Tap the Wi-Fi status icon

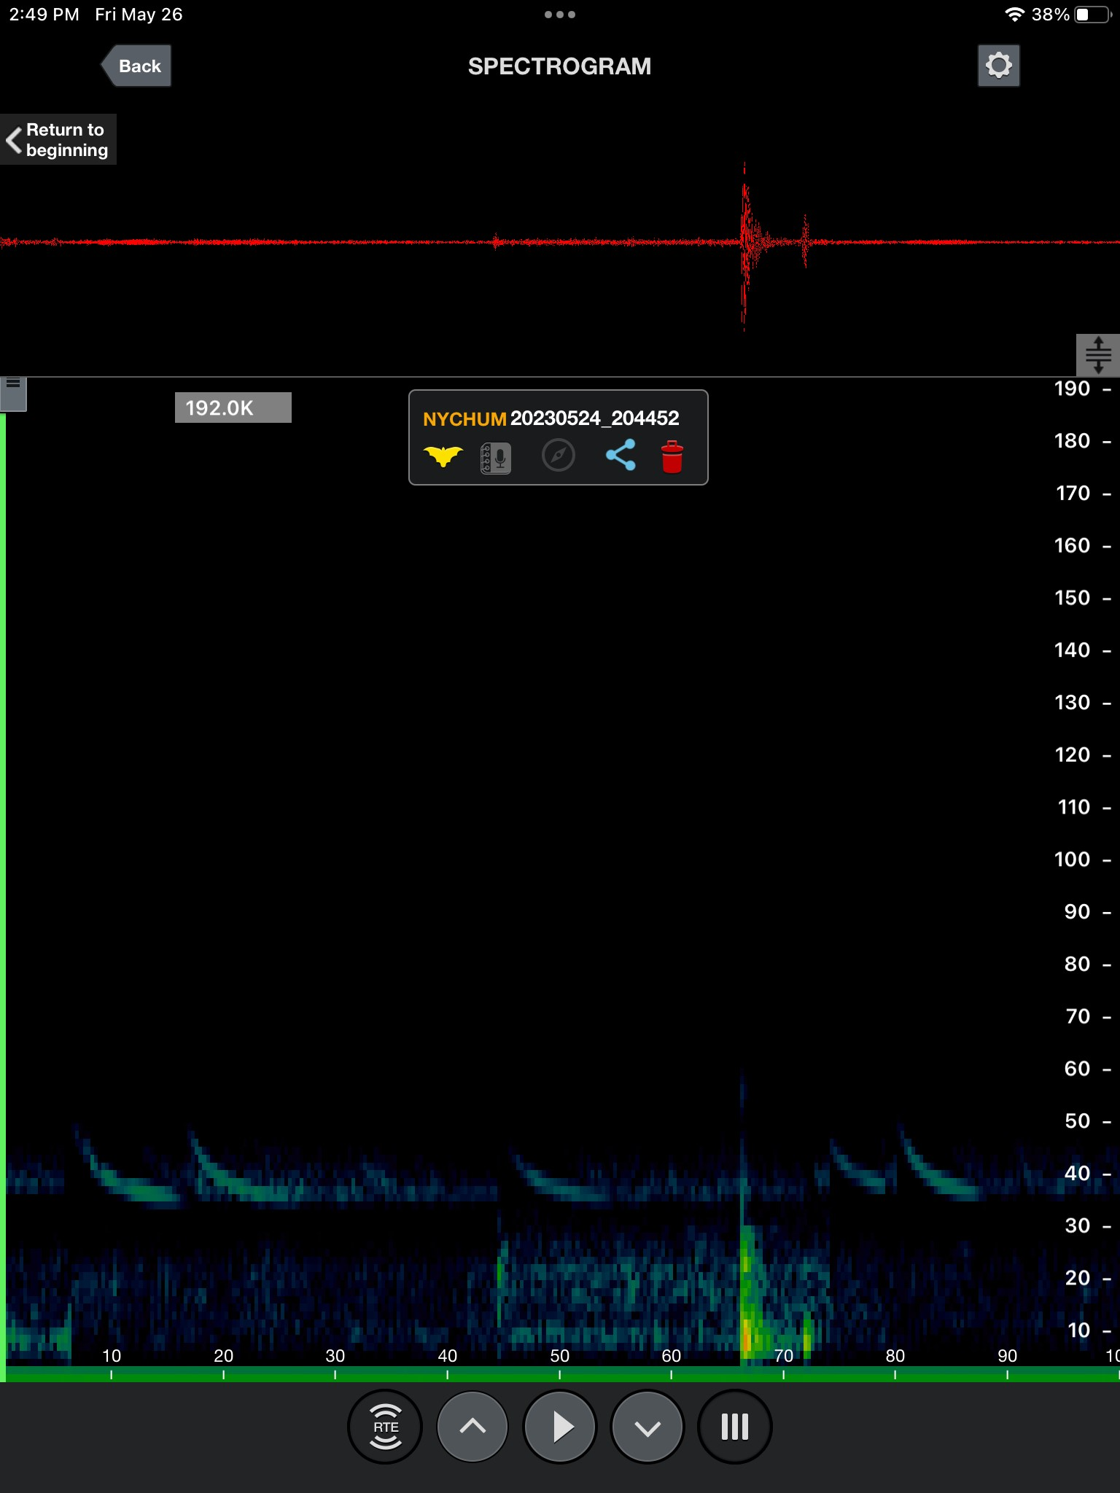click(1014, 15)
